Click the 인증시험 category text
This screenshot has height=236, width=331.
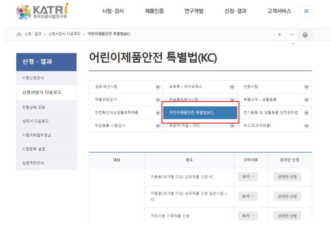(x=250, y=87)
